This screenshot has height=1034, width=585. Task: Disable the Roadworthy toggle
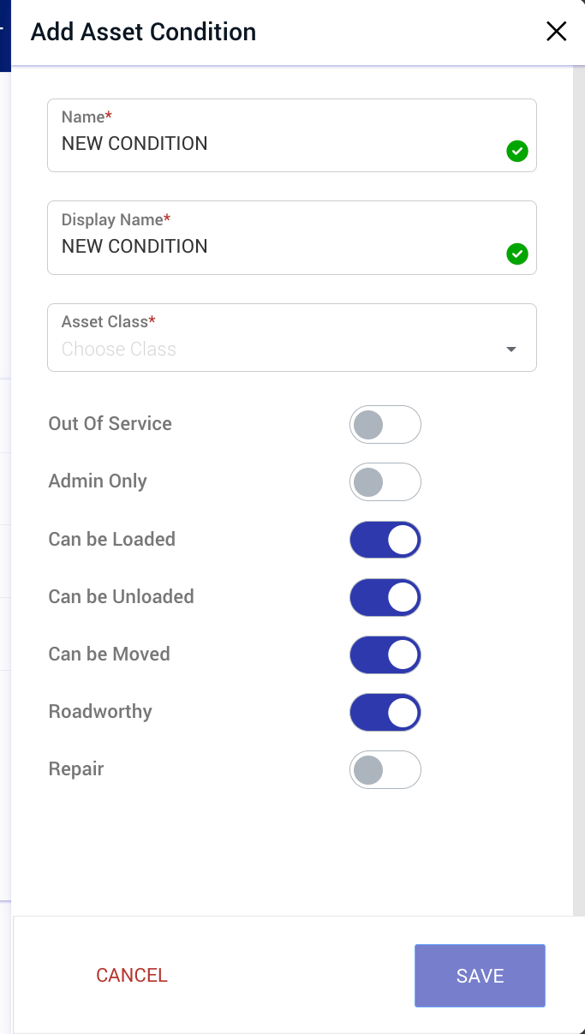(385, 712)
